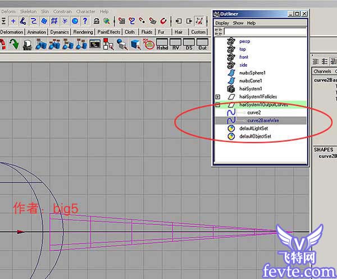The height and width of the screenshot is (279, 337).
Task: Click the red circle shelf icon
Action: 149,44
